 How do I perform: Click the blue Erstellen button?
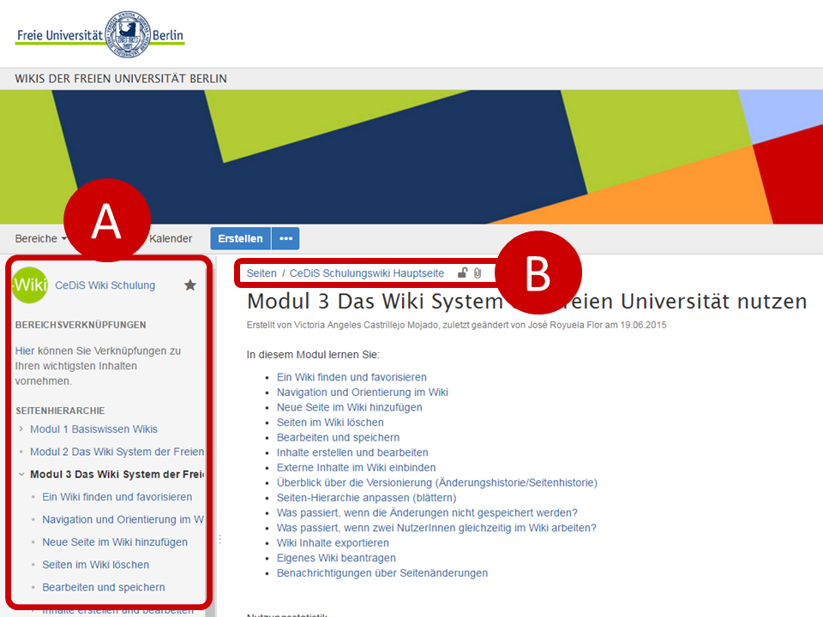click(x=240, y=239)
